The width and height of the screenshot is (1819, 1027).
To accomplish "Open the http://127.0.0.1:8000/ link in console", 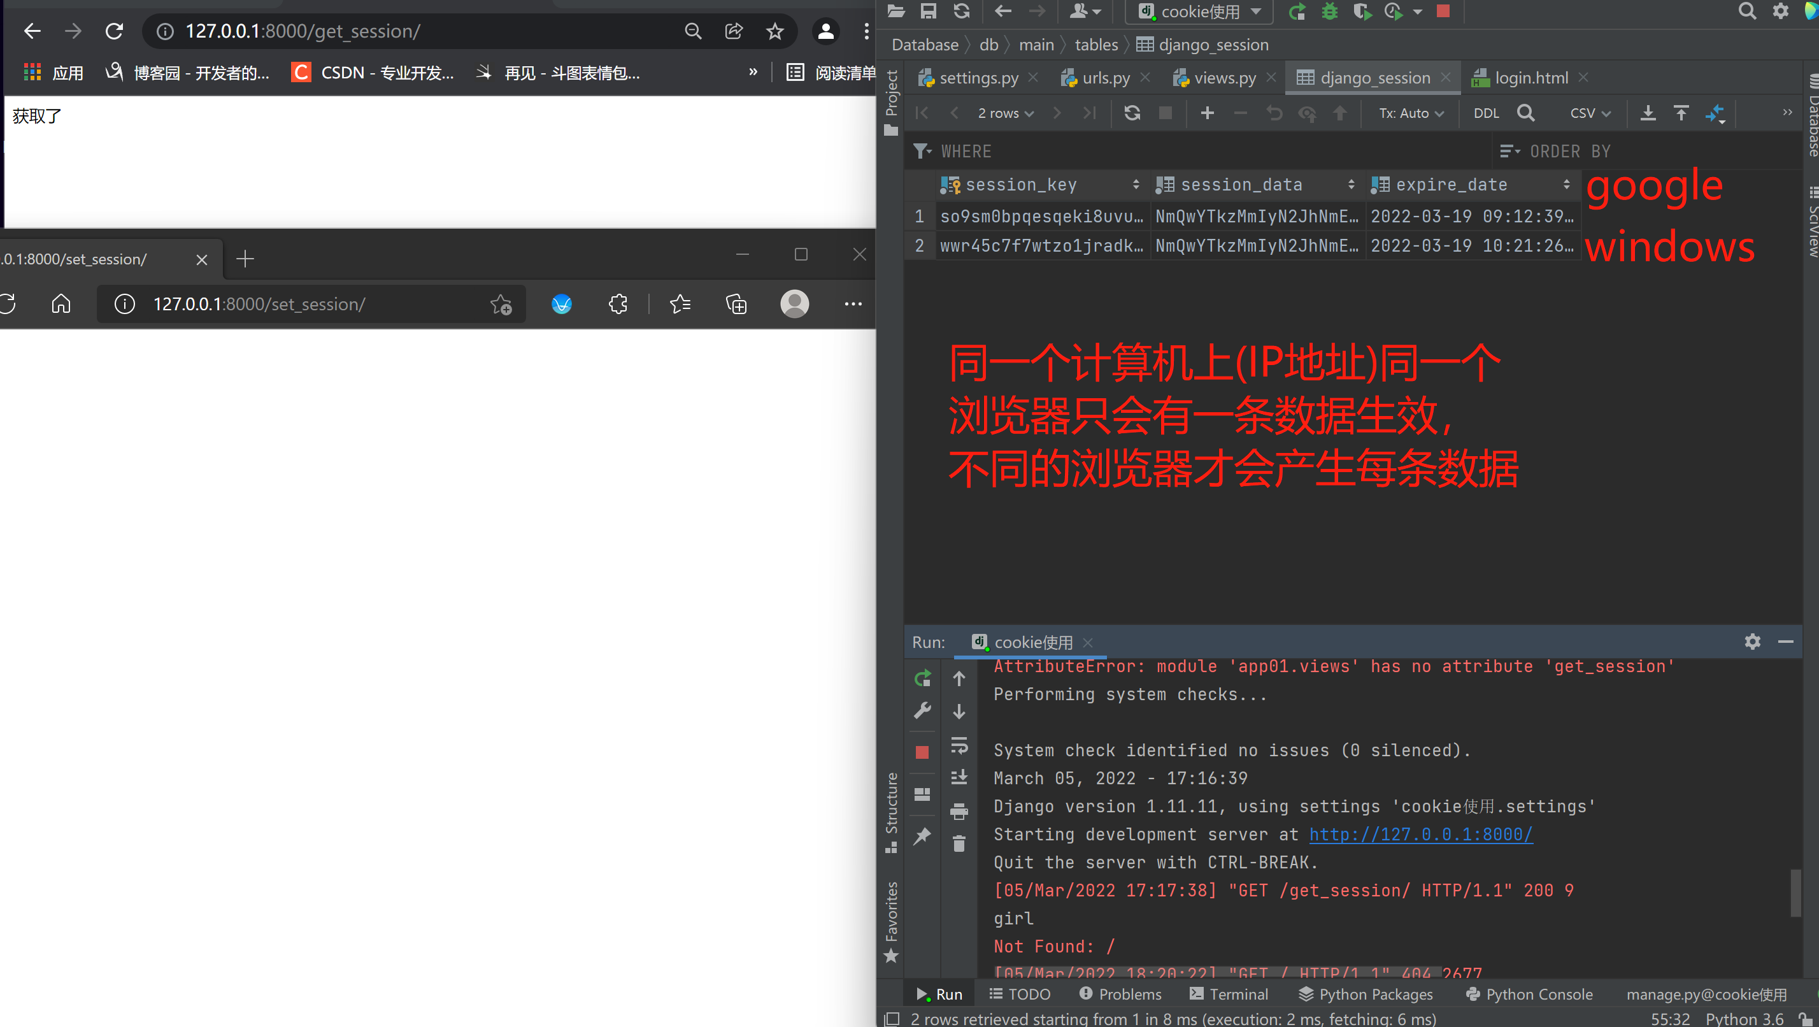I will pyautogui.click(x=1420, y=834).
